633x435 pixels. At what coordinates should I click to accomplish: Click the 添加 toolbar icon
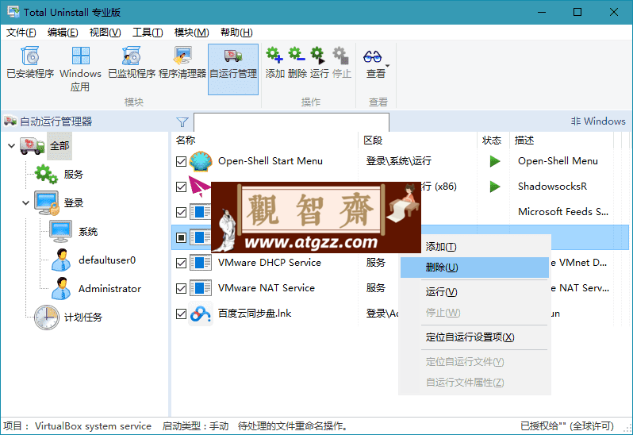click(x=274, y=56)
